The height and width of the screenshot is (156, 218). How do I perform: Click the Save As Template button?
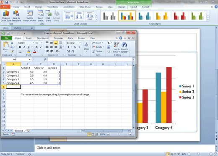point(16,16)
